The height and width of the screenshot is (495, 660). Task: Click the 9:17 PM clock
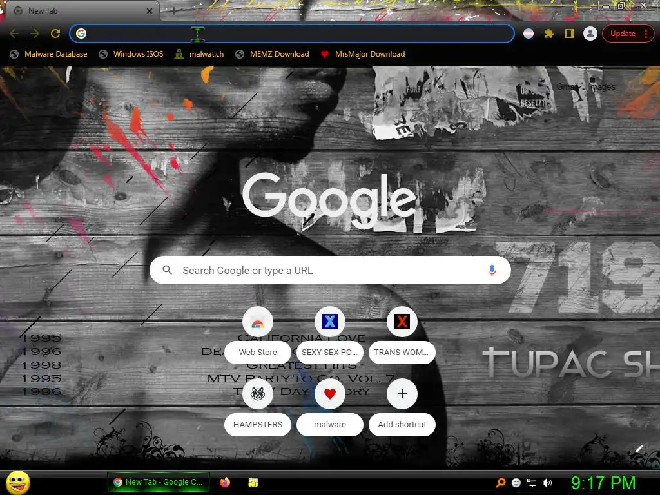pyautogui.click(x=603, y=483)
